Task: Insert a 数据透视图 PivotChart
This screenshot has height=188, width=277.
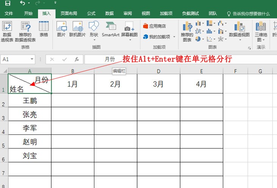Action: [239, 31]
